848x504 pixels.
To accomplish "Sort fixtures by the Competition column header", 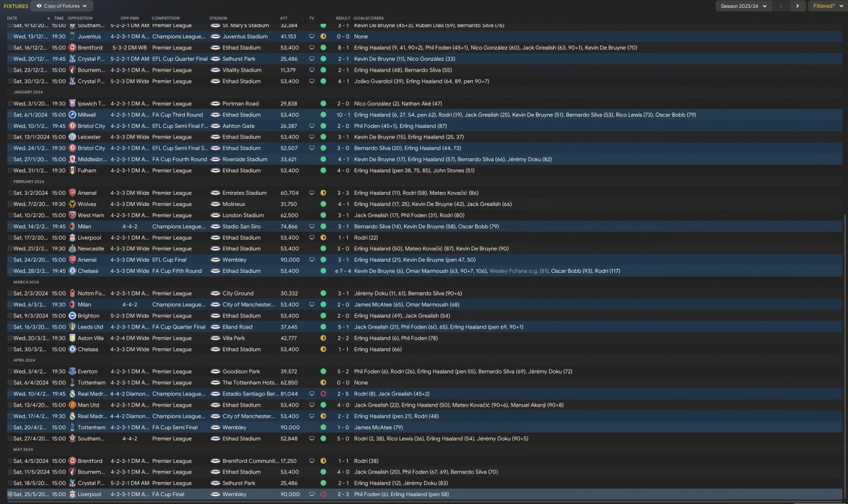I will (x=166, y=18).
